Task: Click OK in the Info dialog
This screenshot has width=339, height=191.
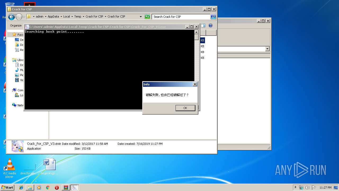Action: [x=185, y=108]
